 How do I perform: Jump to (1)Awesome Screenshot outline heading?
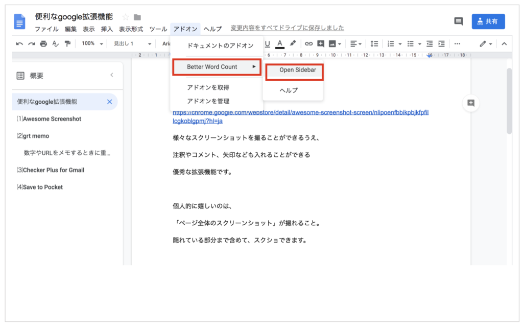click(49, 119)
